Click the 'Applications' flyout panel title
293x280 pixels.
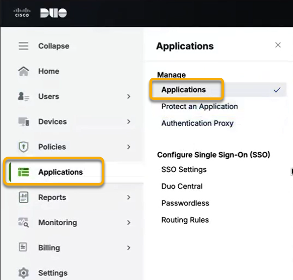185,47
